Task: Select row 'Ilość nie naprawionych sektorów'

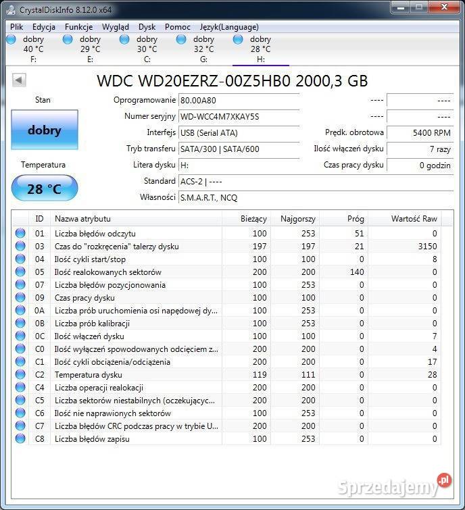Action: [x=227, y=413]
